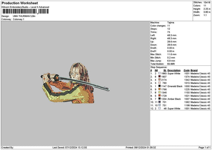
Task: Select the 'Printed: 08/12/2024 01.09.32' text
Action: pyautogui.click(x=141, y=148)
